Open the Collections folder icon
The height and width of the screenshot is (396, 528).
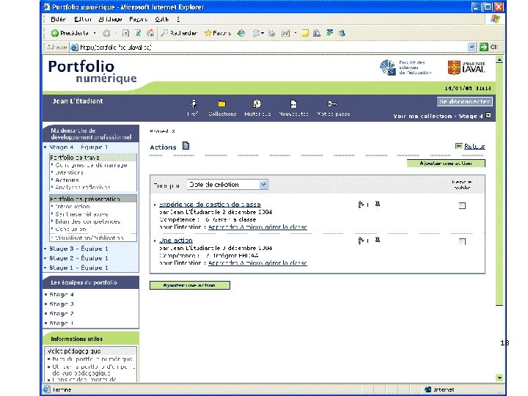221,103
